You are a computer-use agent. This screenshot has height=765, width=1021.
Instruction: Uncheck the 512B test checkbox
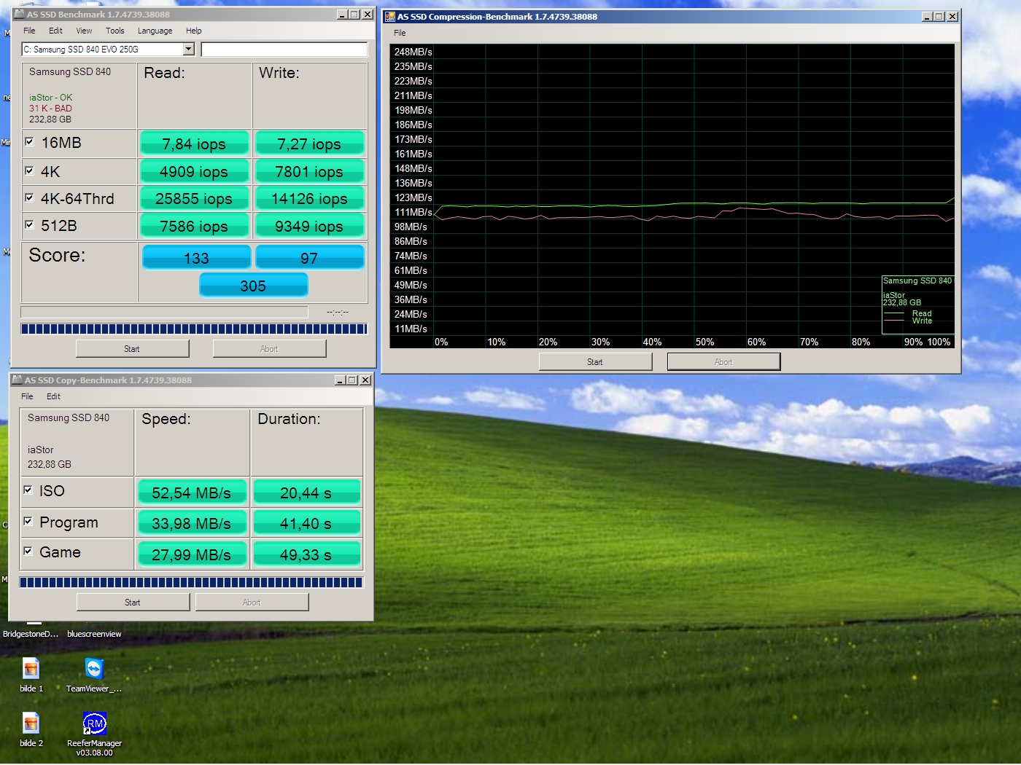[29, 224]
